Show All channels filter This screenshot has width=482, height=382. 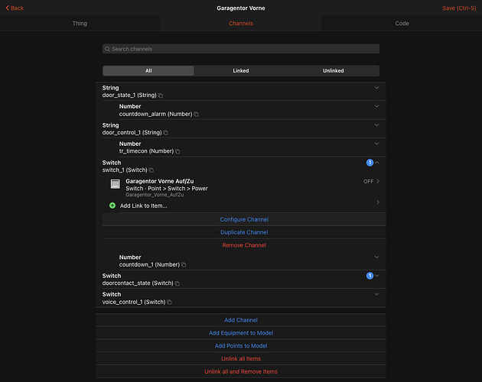click(x=148, y=70)
